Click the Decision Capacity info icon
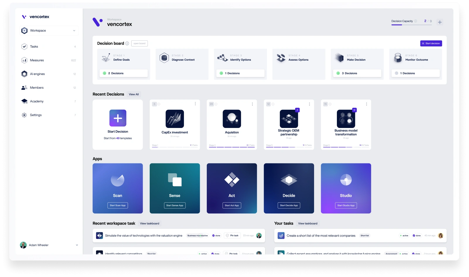This screenshot has width=469, height=277. 415,21
